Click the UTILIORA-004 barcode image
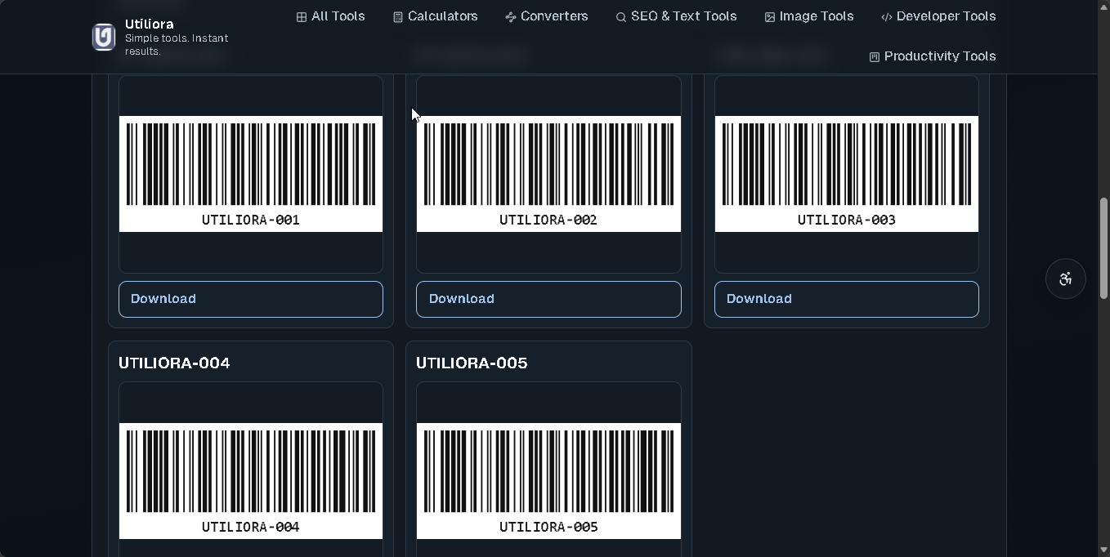 [251, 481]
